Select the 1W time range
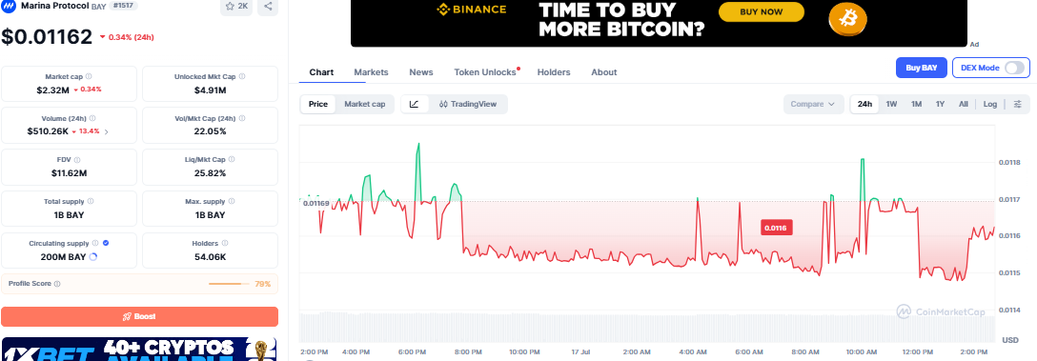Image resolution: width=1037 pixels, height=361 pixels. (891, 104)
